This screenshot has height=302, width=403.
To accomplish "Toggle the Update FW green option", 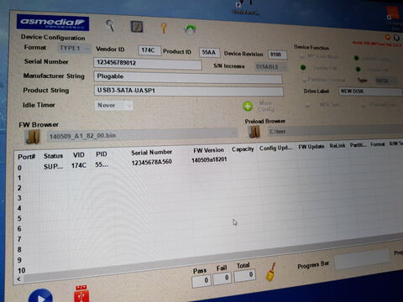I will coord(303,67).
